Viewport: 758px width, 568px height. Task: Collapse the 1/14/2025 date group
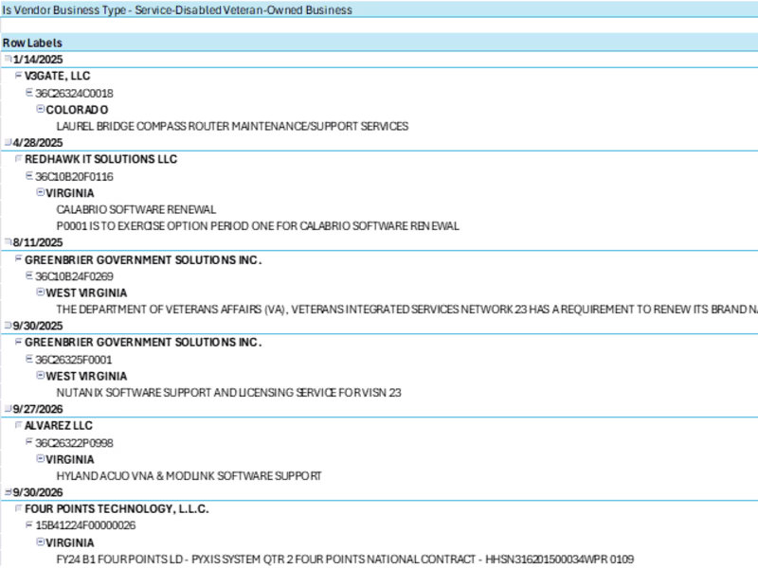[8, 59]
